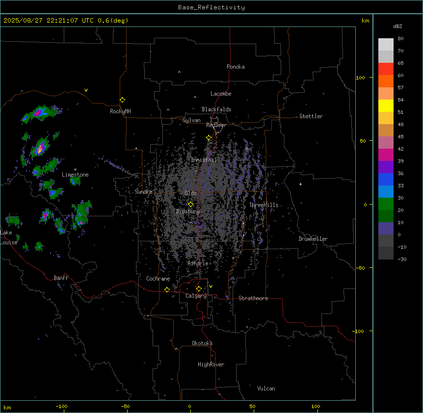Viewport: 423px width, 413px height.
Task: Click the 39 dBZ magenta color swatch
Action: click(x=386, y=155)
